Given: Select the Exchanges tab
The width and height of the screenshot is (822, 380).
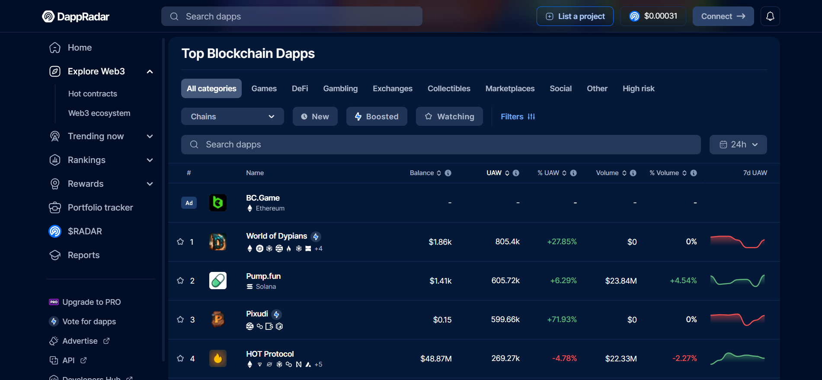Looking at the screenshot, I should click(x=393, y=88).
